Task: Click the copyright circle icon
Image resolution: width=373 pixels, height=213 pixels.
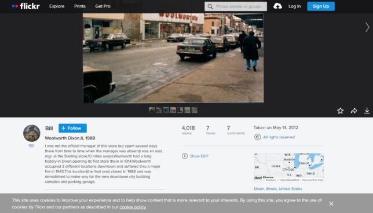Action: pyautogui.click(x=257, y=137)
